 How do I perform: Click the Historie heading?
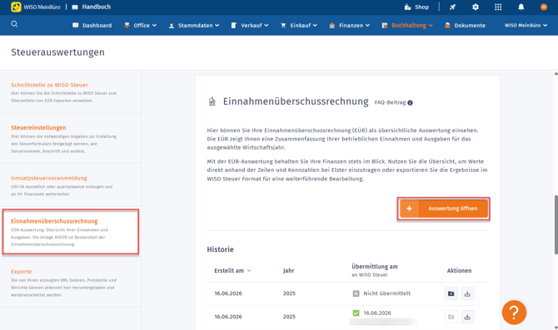coord(220,249)
